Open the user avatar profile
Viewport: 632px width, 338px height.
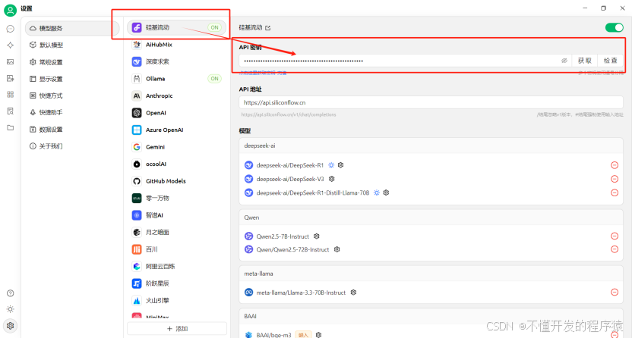point(10,10)
